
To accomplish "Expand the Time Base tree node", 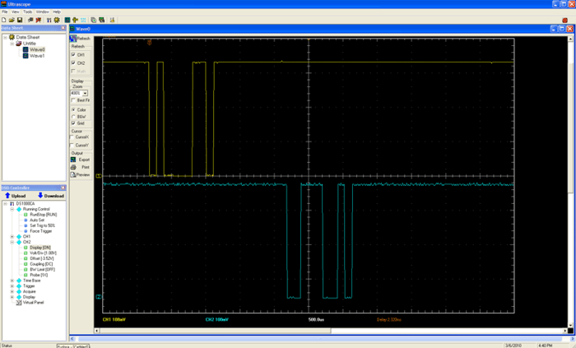I will point(12,280).
